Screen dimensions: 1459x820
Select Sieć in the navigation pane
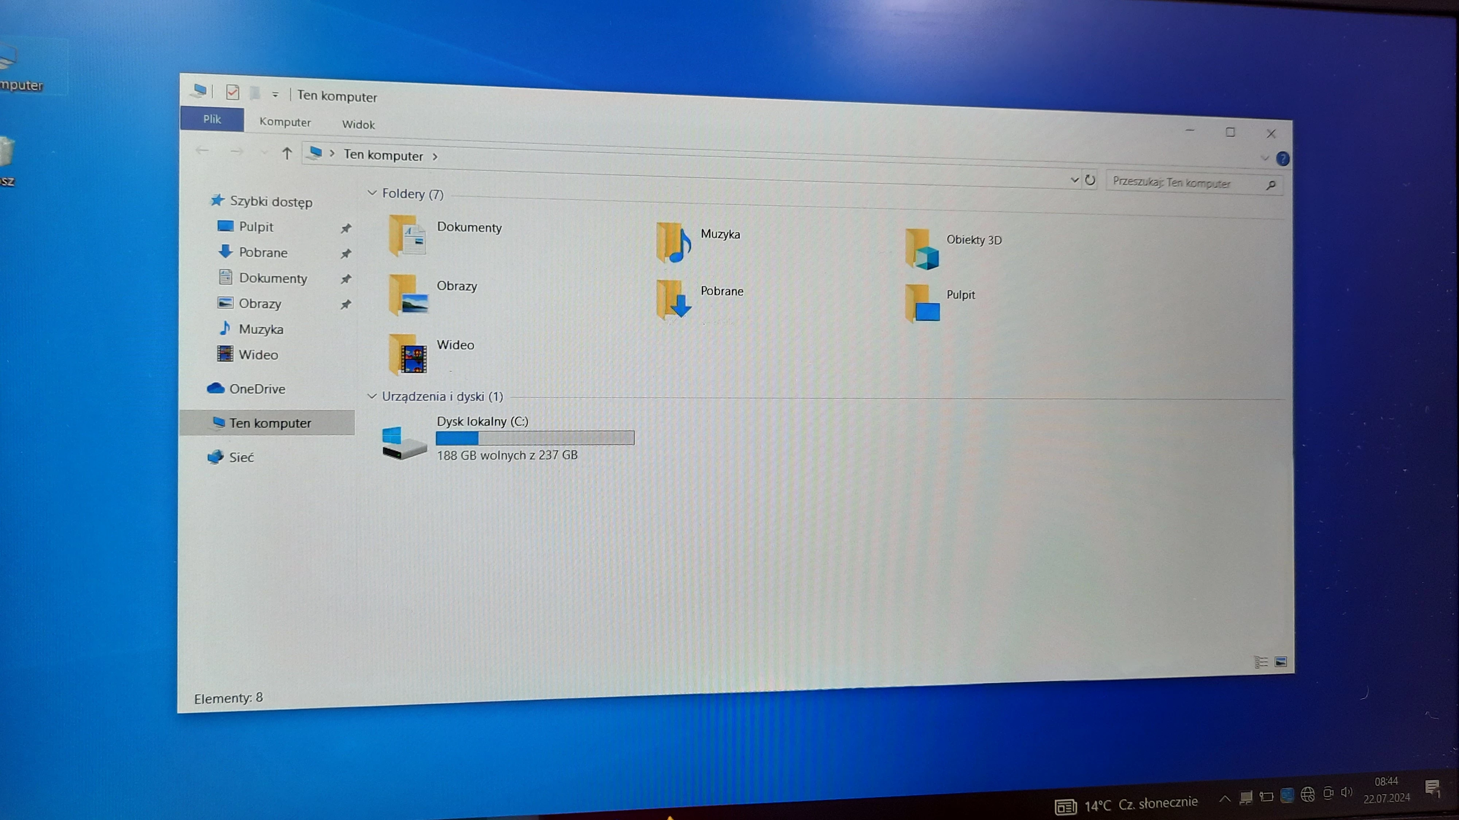[x=241, y=457]
